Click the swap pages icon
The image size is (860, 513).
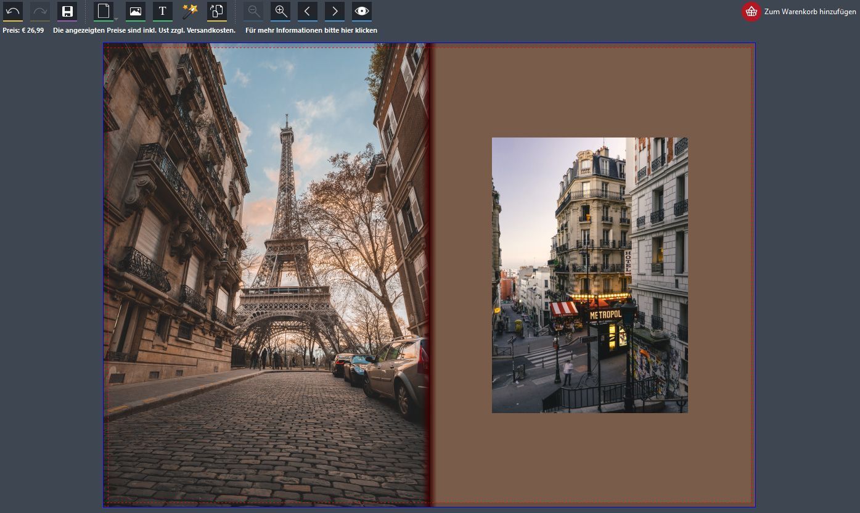click(x=217, y=11)
